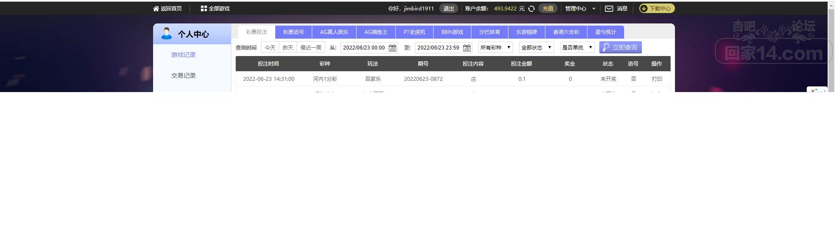
Task: Click the 下载中心 button
Action: click(x=657, y=8)
